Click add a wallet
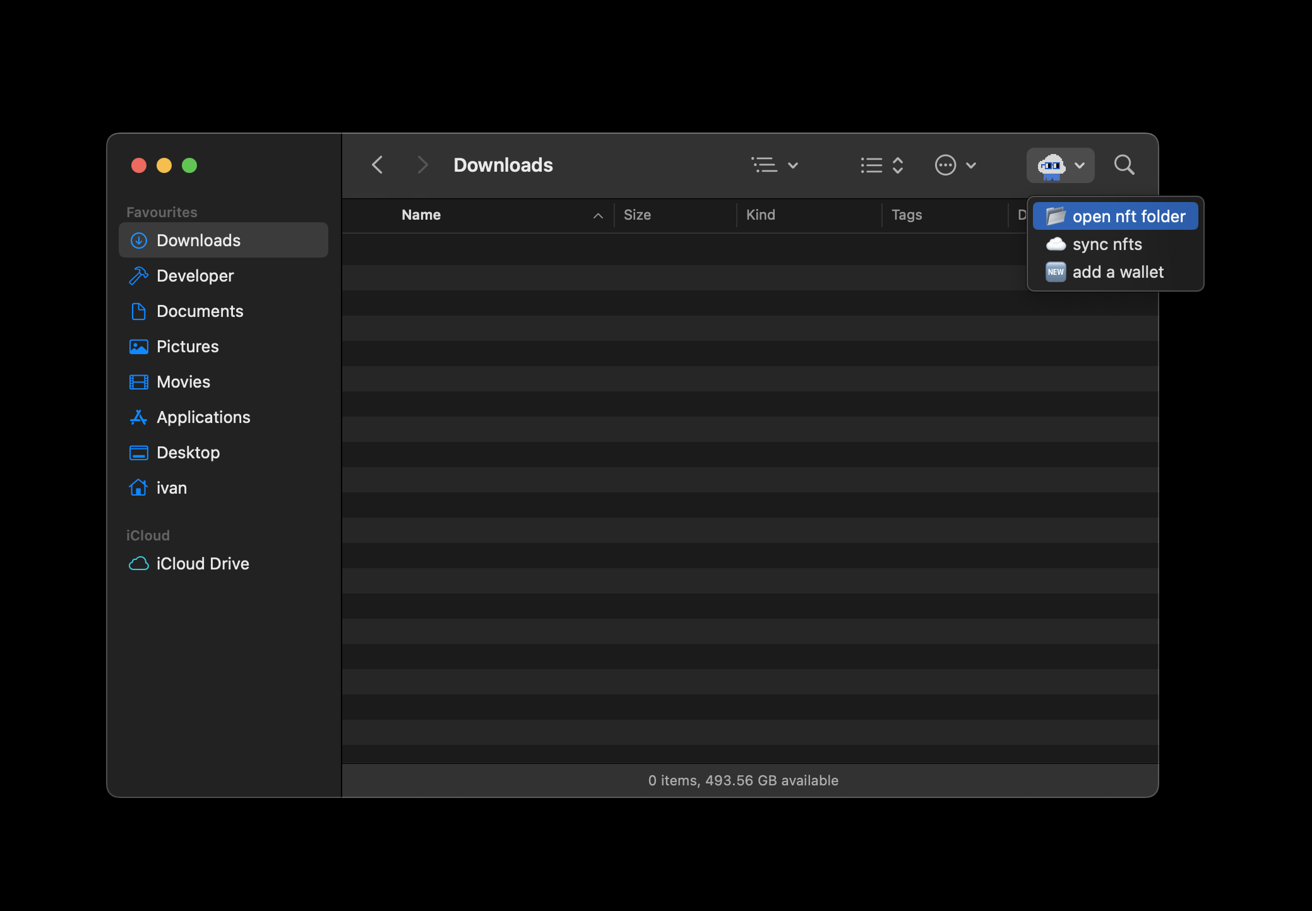 click(1119, 271)
